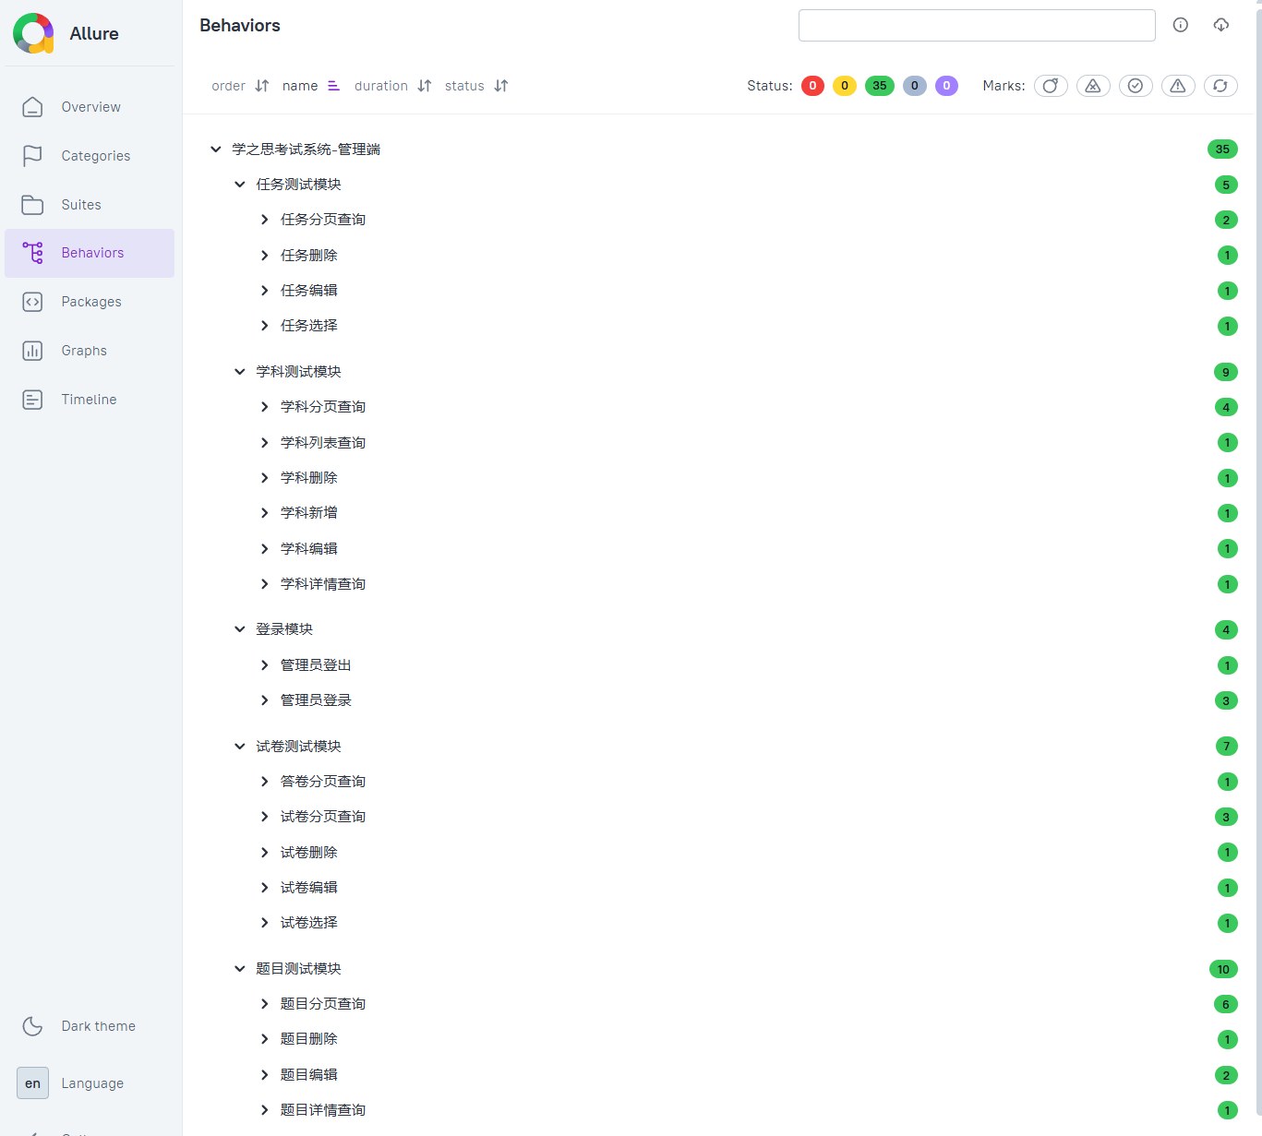This screenshot has width=1262, height=1136.
Task: Open the Language selector
Action: (x=90, y=1083)
